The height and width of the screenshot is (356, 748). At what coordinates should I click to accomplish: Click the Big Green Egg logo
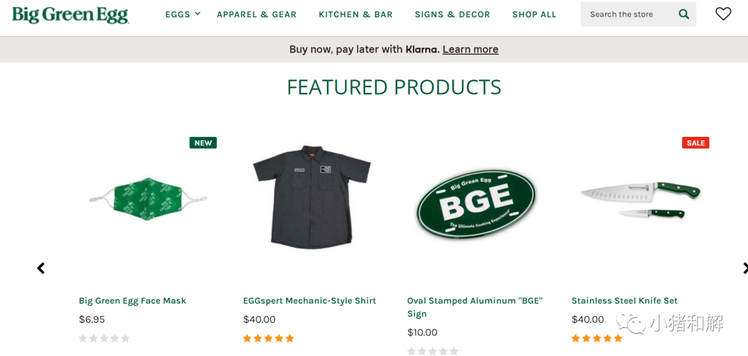pos(70,15)
